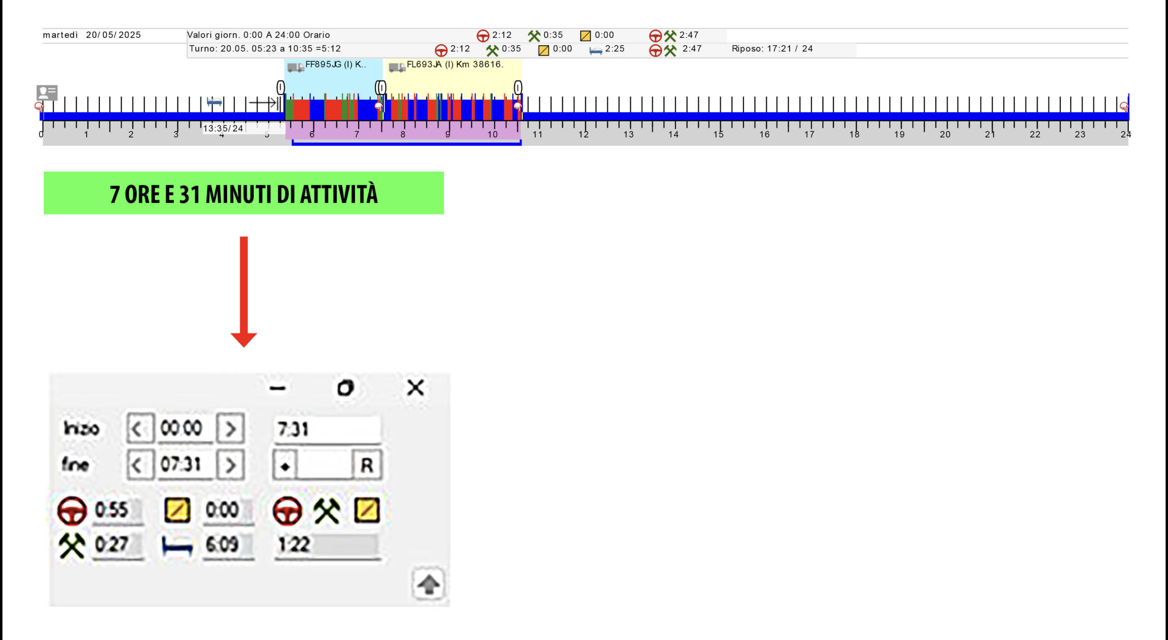
Task: Click the green 7 ORE E 31 MINUTI banner
Action: coord(244,193)
